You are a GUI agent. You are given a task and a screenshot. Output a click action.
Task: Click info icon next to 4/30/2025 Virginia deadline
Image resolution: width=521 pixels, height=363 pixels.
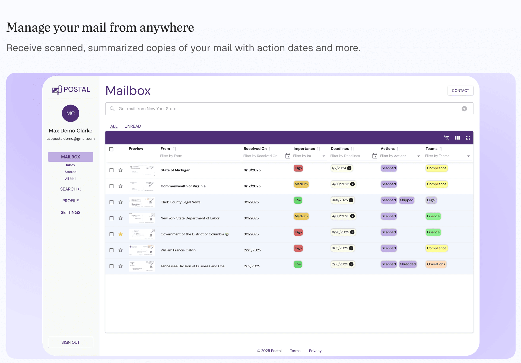point(352,184)
